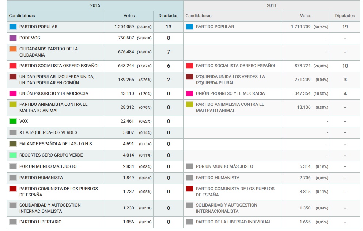
Task: Click the bright green VOX color swatch
Action: tap(13, 121)
